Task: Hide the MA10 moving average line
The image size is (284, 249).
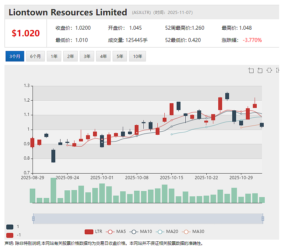Action: pyautogui.click(x=141, y=232)
